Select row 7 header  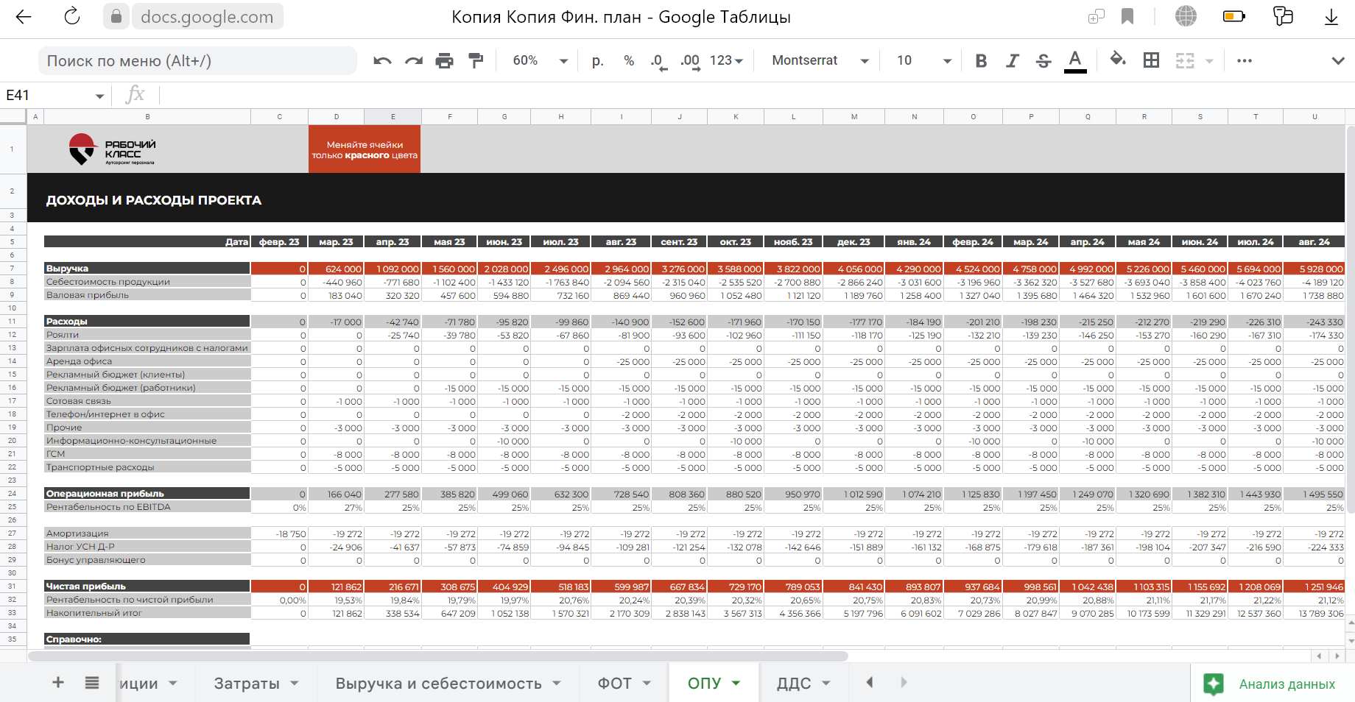click(13, 269)
